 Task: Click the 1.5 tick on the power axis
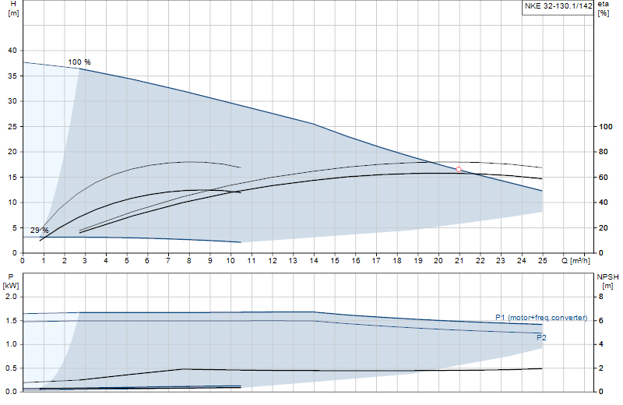pyautogui.click(x=11, y=321)
